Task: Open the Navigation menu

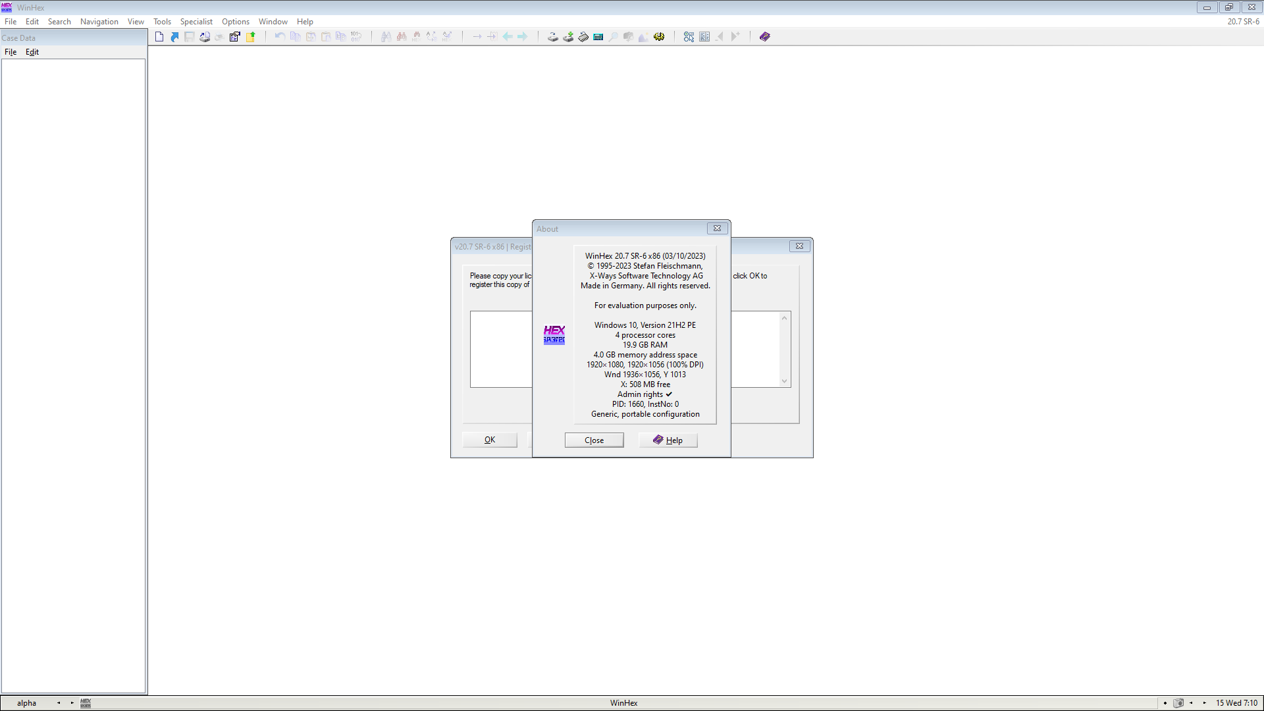Action: (x=99, y=22)
